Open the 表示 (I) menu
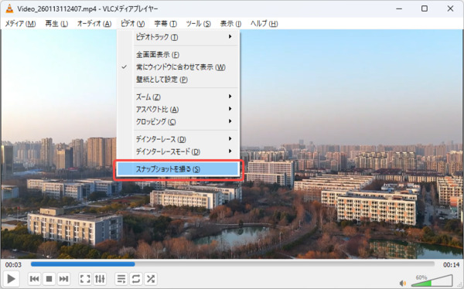 [230, 24]
